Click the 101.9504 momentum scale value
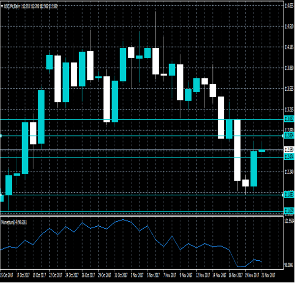The height and width of the screenshot is (283, 295). pyautogui.click(x=289, y=221)
